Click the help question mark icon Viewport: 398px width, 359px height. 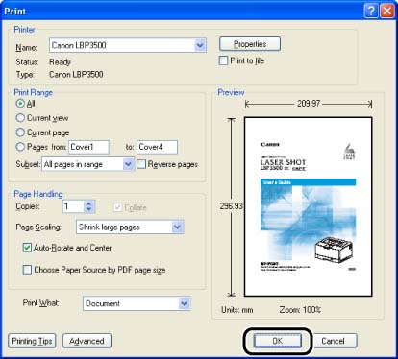[x=371, y=11]
